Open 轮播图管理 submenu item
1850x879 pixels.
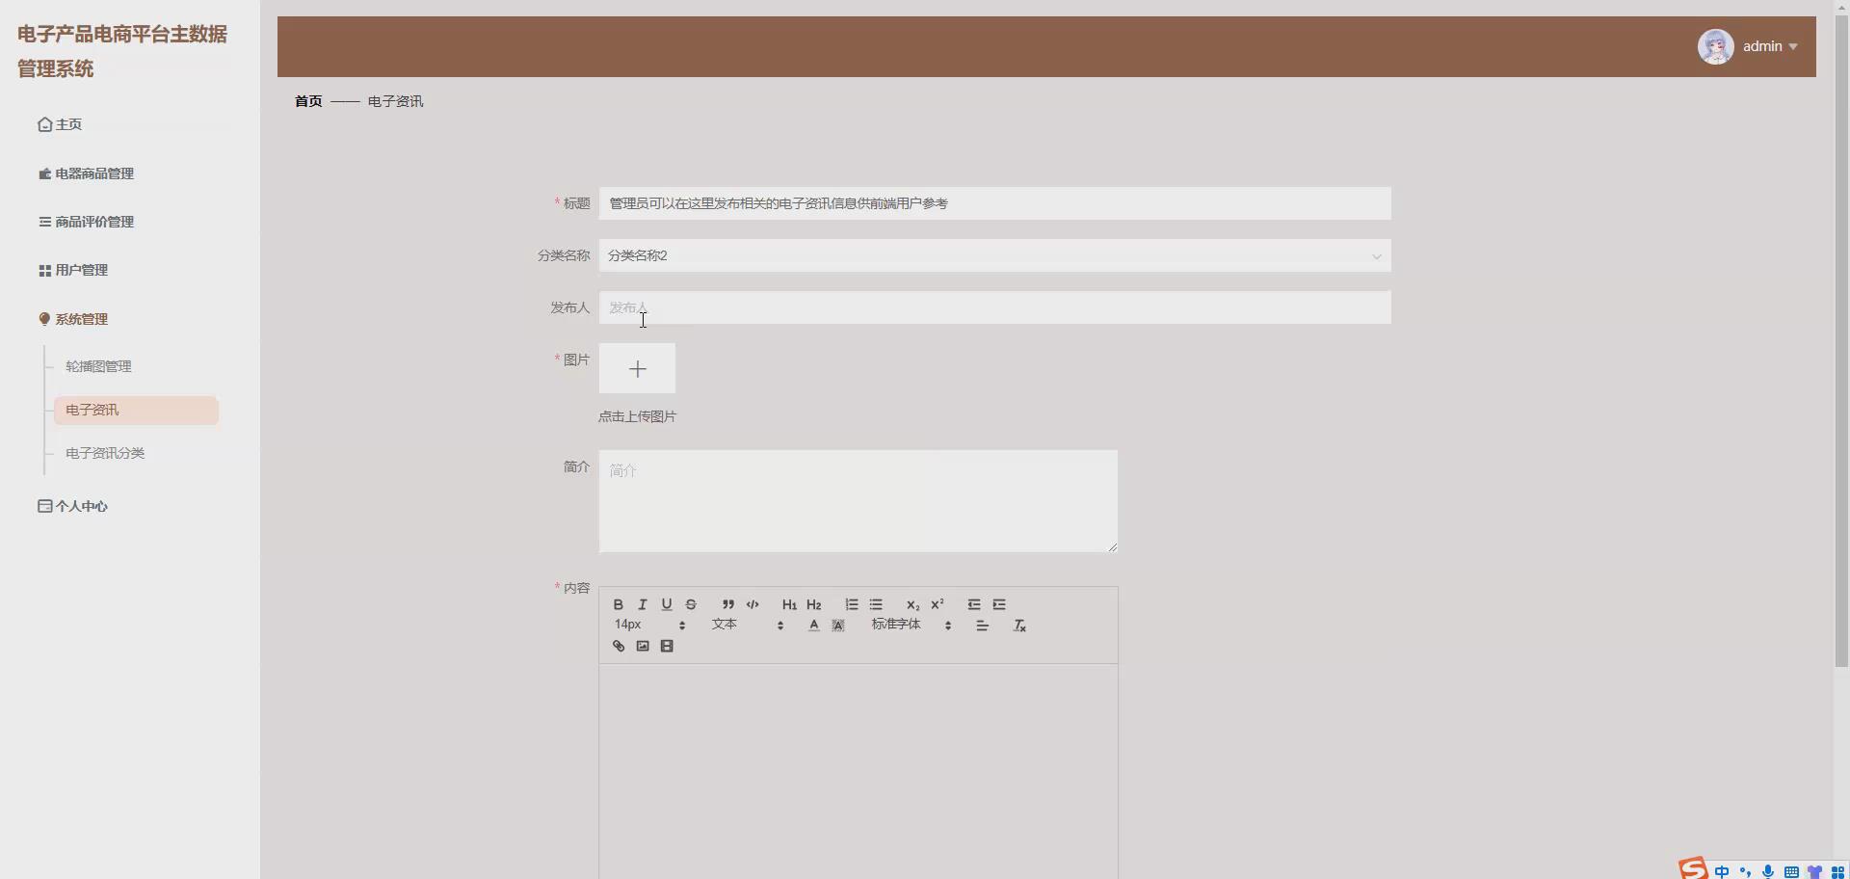click(98, 366)
